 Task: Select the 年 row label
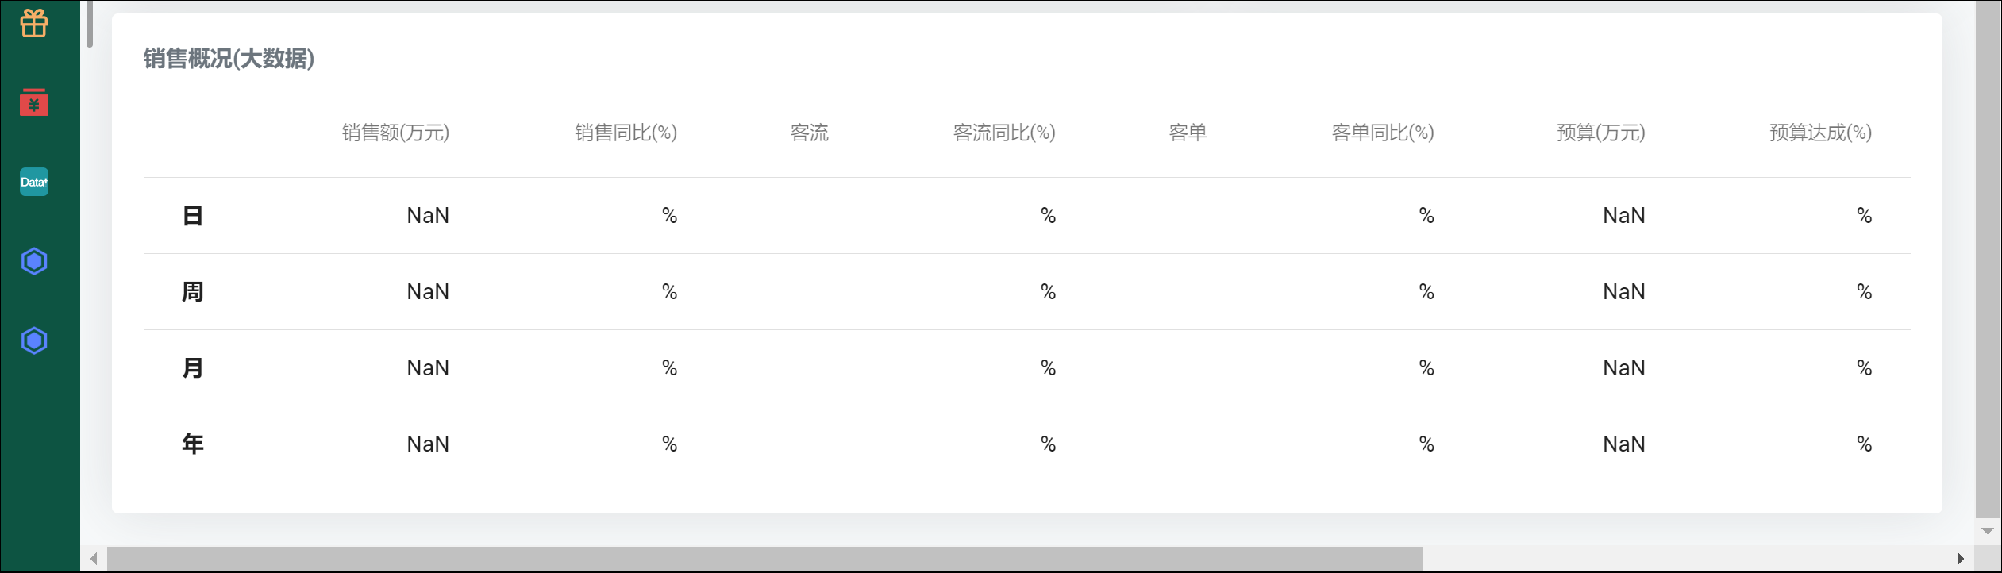(x=193, y=444)
